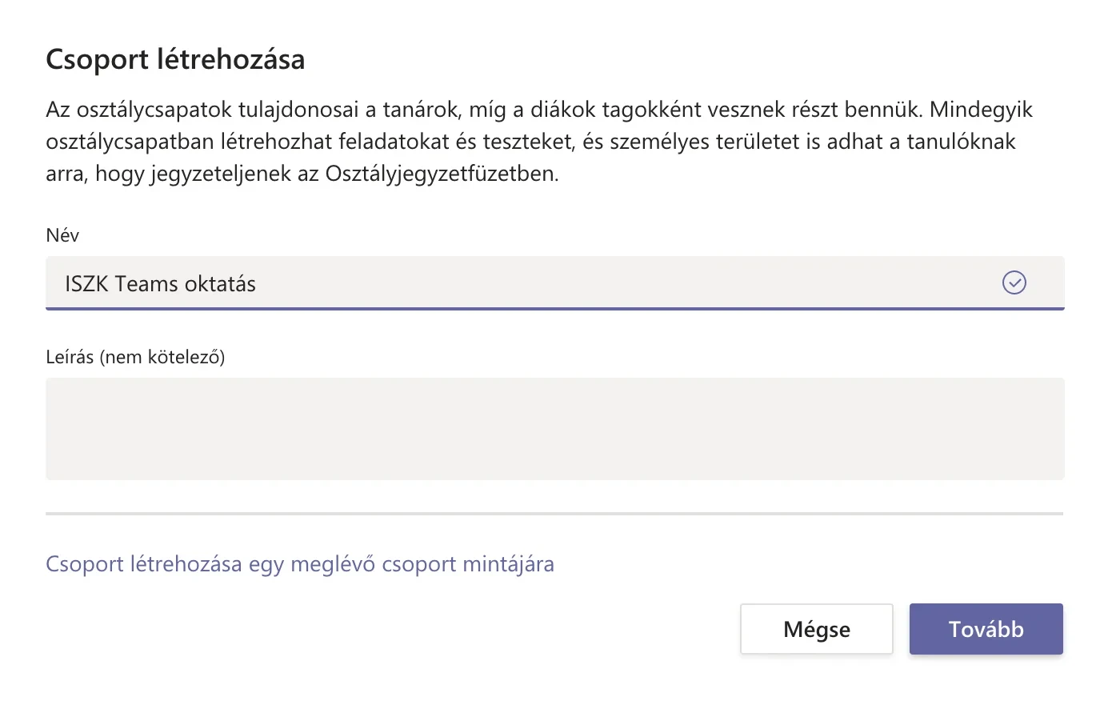The height and width of the screenshot is (701, 1108).
Task: Cancel with the Mégse button
Action: (x=817, y=629)
